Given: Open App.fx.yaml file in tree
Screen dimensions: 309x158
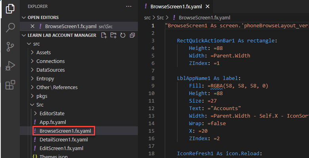Looking at the screenshot, I should pos(53,122).
